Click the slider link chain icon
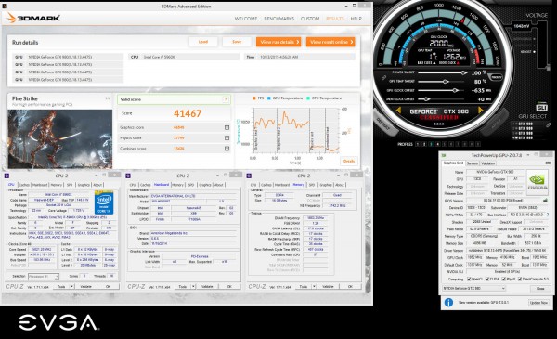Screen dimensions: 557x339 384,77
